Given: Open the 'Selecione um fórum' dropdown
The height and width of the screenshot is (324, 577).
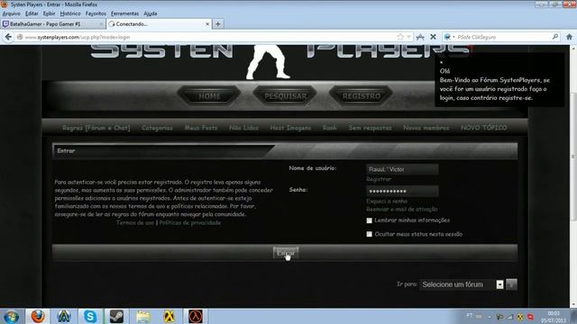Looking at the screenshot, I should point(462,284).
